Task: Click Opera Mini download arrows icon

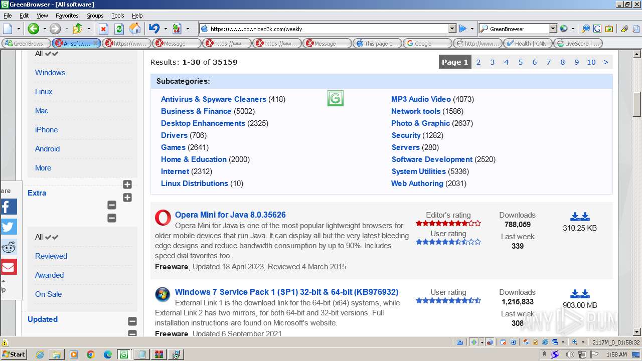Action: [x=580, y=217]
